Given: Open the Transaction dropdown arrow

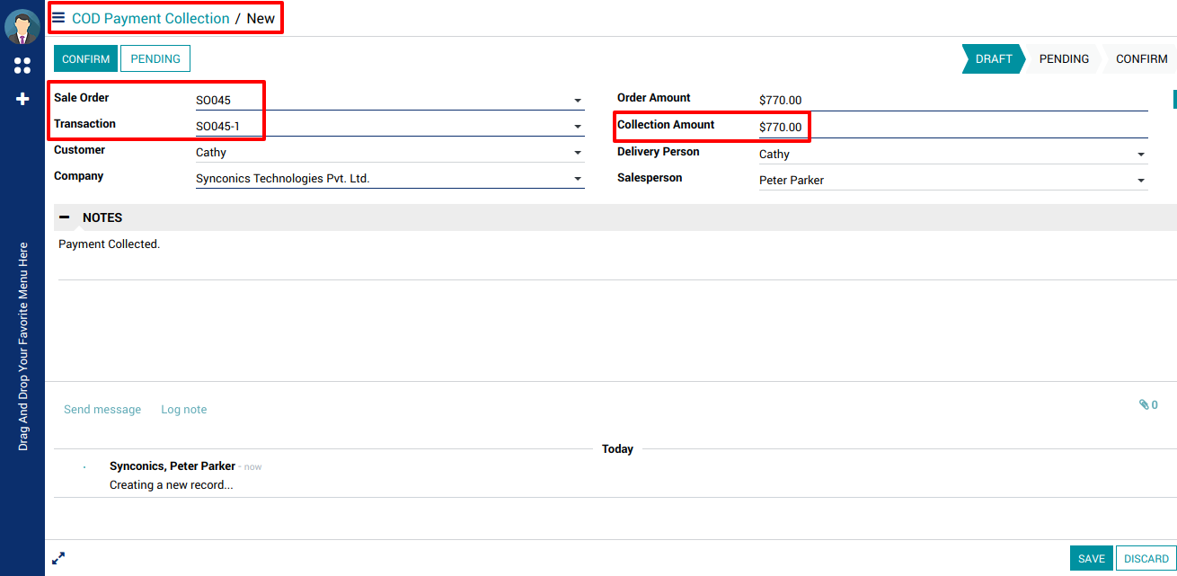Looking at the screenshot, I should click(x=577, y=127).
